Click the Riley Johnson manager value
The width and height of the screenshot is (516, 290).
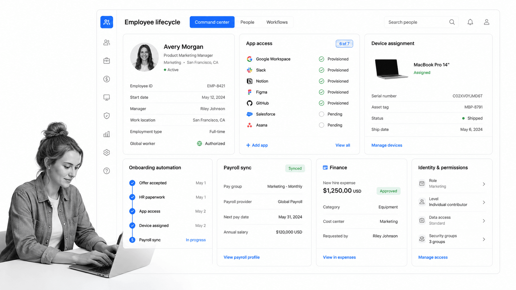213,109
